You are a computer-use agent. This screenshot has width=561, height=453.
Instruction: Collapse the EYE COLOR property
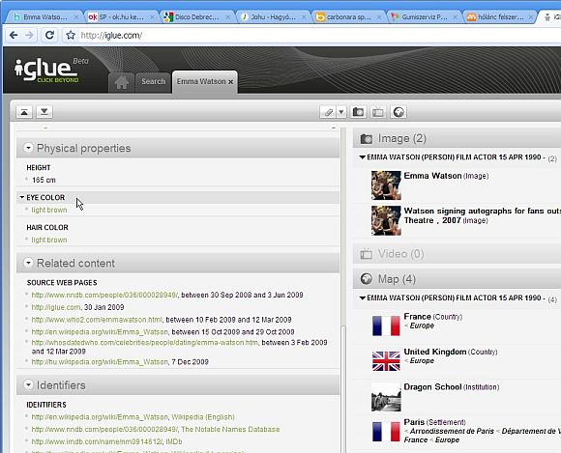[22, 197]
